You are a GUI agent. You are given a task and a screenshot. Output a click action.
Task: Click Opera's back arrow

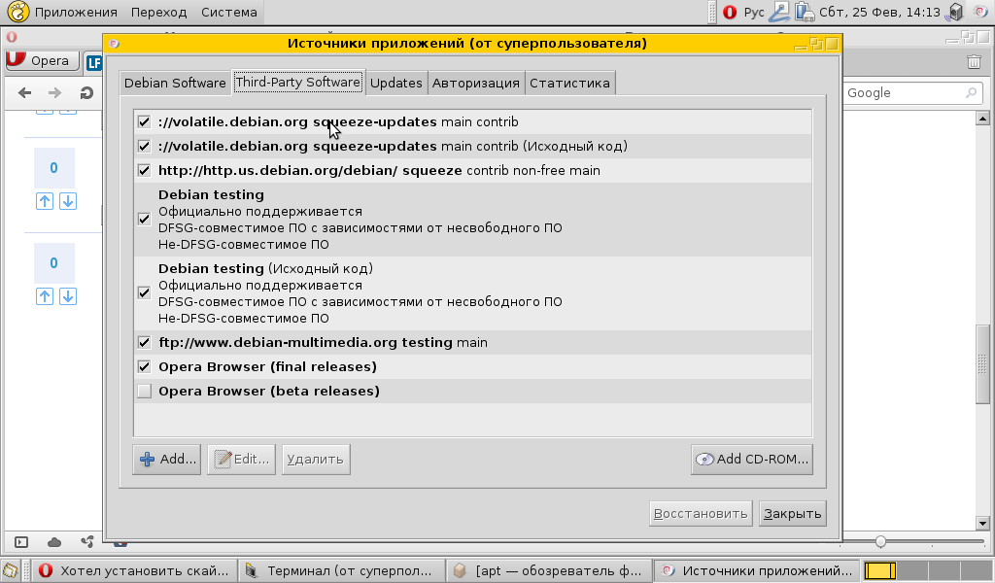pos(24,93)
